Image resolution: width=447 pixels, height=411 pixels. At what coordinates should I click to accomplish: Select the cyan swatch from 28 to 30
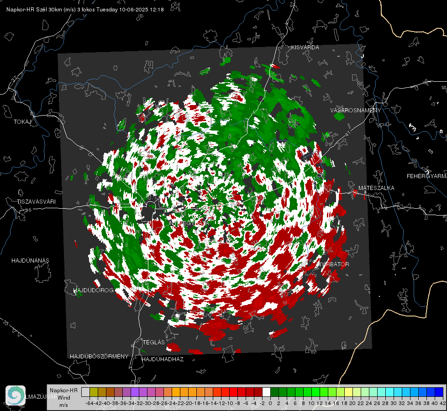(390, 392)
